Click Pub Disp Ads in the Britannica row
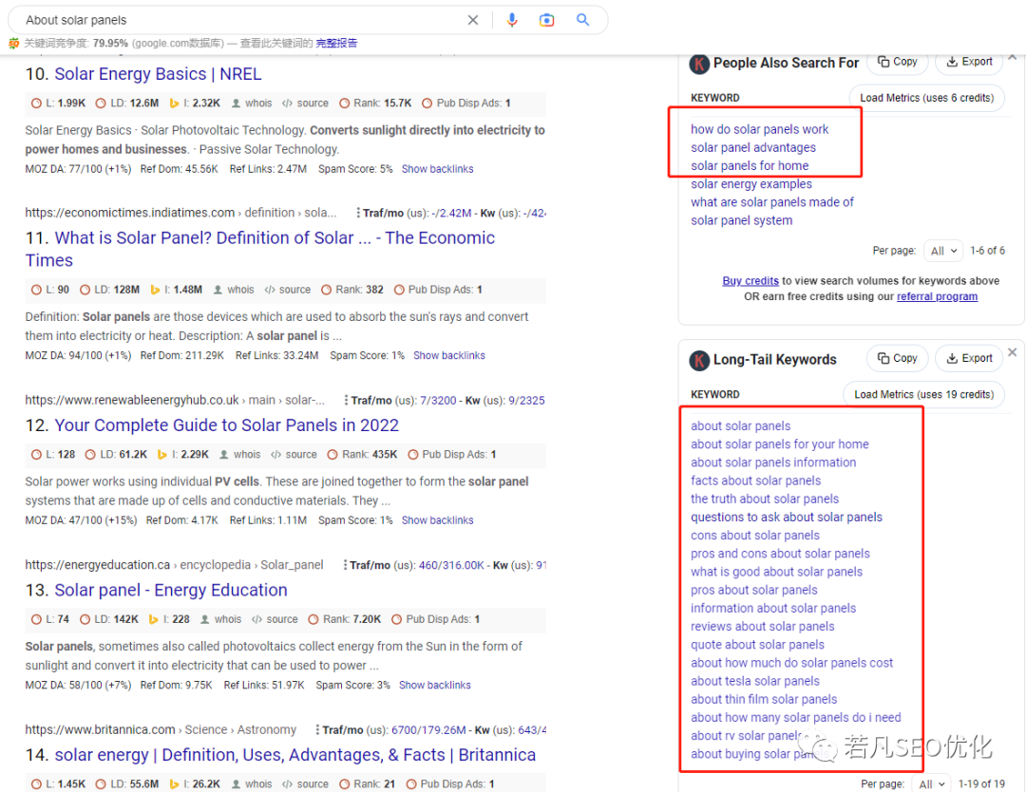The width and height of the screenshot is (1026, 792). pos(450,784)
